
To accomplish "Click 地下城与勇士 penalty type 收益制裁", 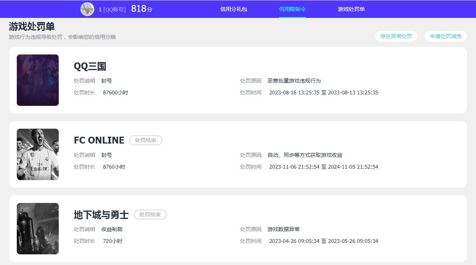I will pos(112,229).
